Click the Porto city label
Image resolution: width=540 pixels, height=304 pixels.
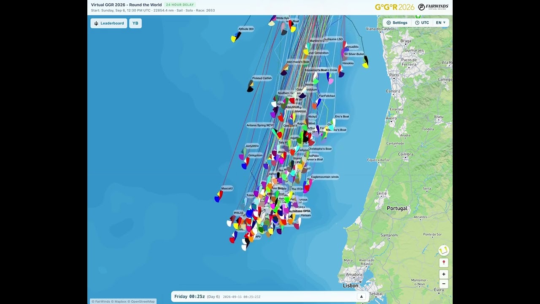coord(394,75)
